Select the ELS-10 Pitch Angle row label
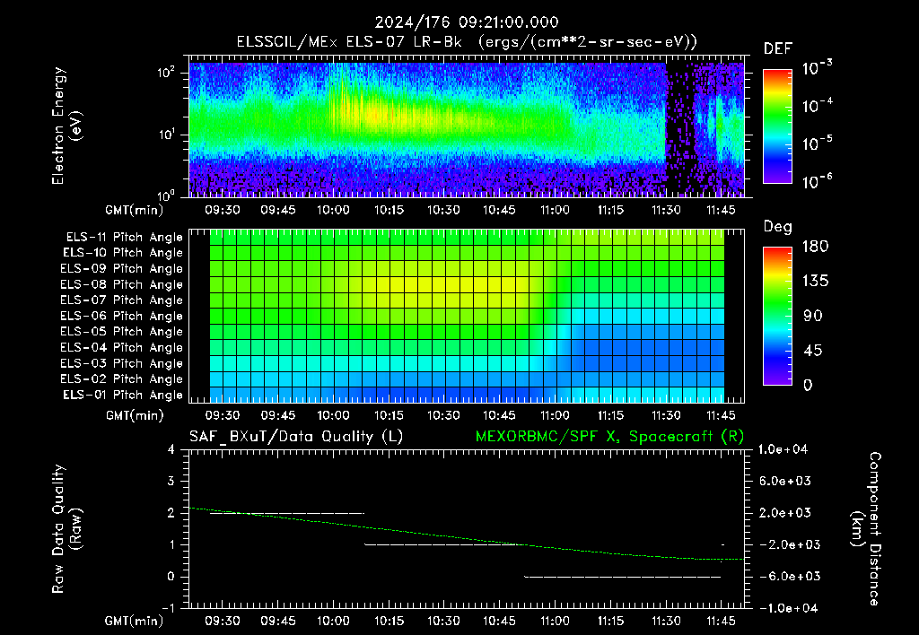This screenshot has height=635, width=919. coord(123,253)
